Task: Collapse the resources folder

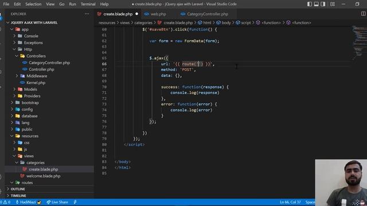Action: pyautogui.click(x=30, y=136)
